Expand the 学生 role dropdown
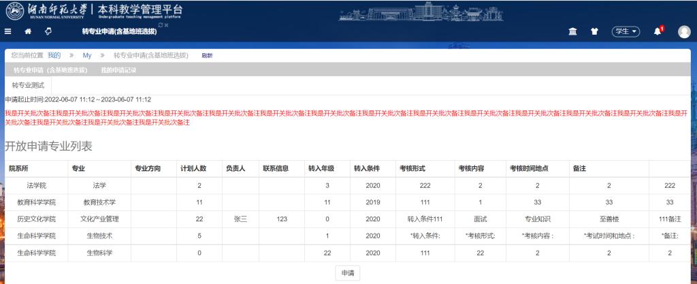Image resolution: width=697 pixels, height=284 pixels. click(x=626, y=31)
